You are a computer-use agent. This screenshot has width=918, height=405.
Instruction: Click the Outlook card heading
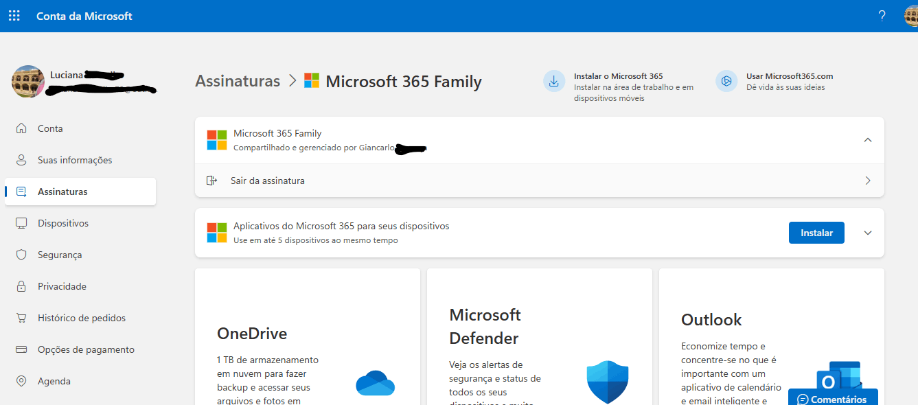[x=711, y=320]
